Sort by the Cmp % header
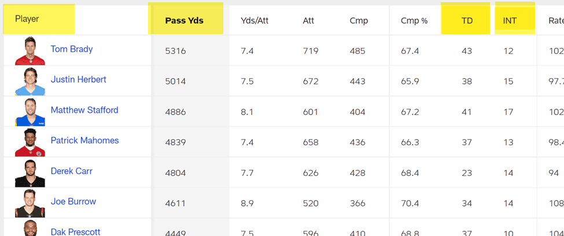The width and height of the screenshot is (564, 236). (x=414, y=20)
